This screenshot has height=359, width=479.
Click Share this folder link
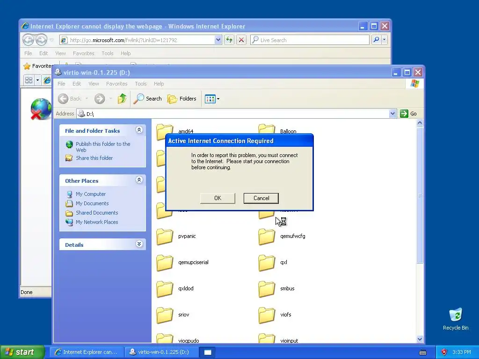[94, 158]
